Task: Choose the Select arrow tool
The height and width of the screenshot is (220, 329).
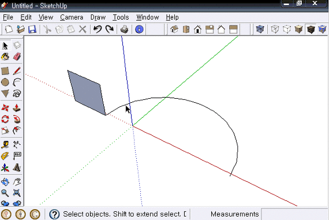Action: coord(5,46)
